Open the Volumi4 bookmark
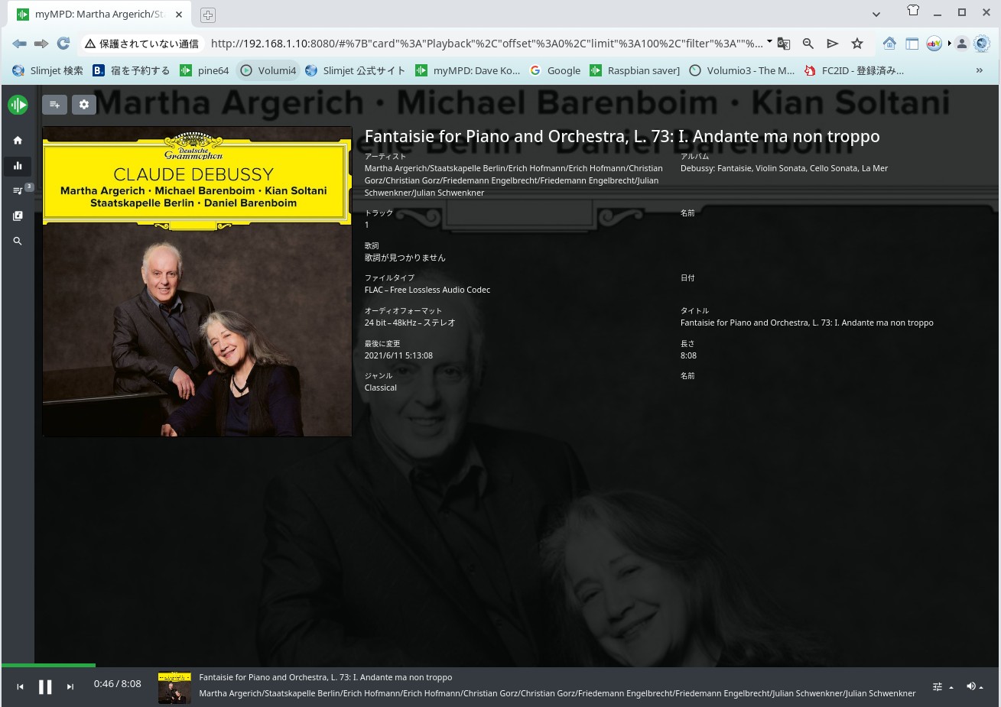This screenshot has height=707, width=1001. pos(268,70)
